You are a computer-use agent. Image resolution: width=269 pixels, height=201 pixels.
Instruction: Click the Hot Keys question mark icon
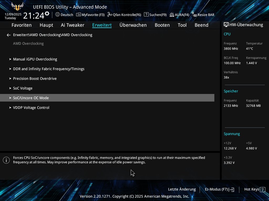[262, 189]
